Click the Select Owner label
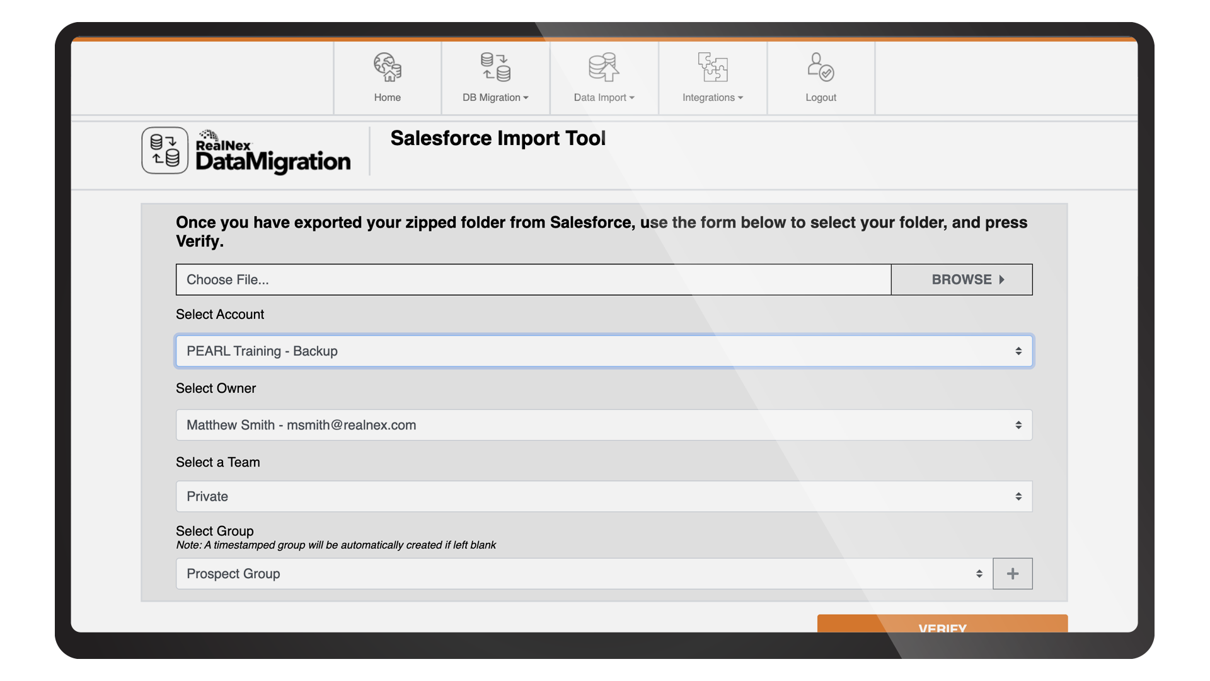 [216, 388]
